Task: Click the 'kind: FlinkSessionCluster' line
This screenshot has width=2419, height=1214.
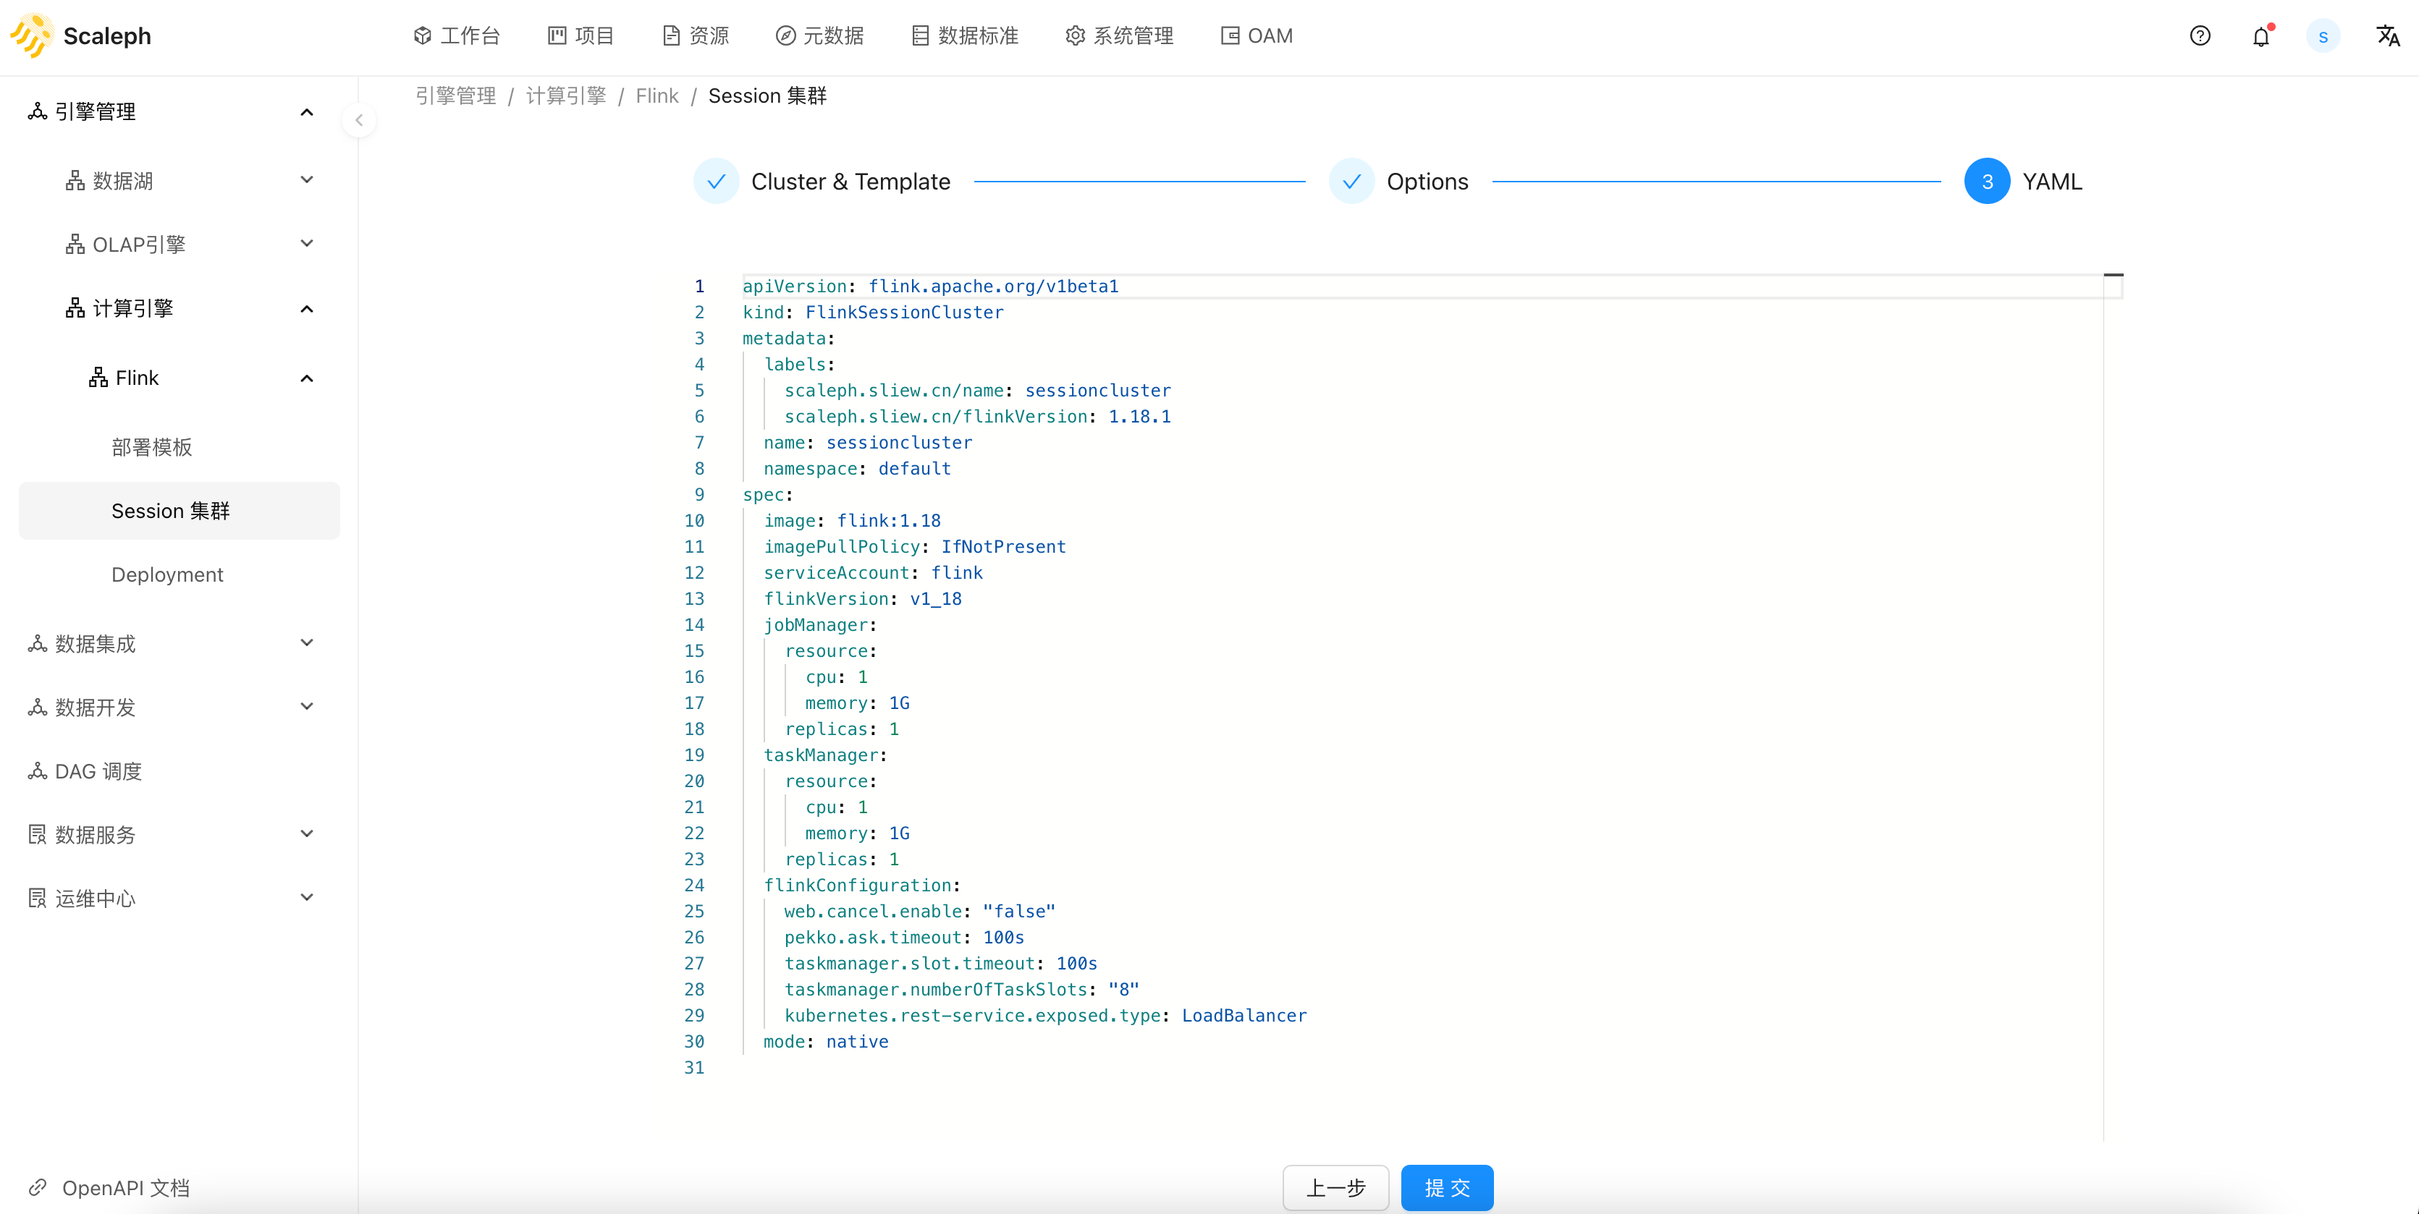Action: pos(874,313)
